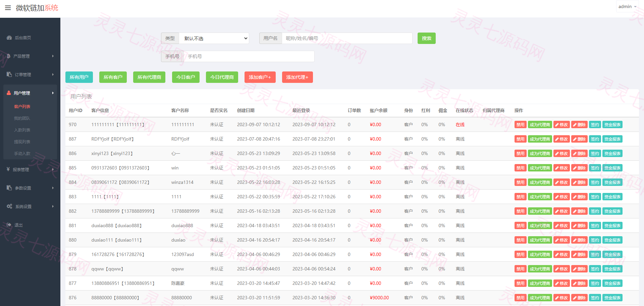The height and width of the screenshot is (306, 644).
Task: Click the 添加客户+ button
Action: tap(260, 77)
